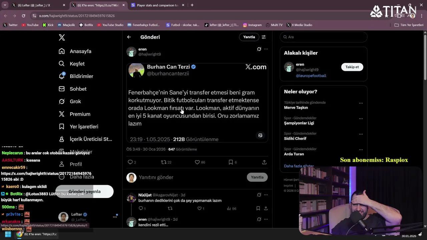Viewport: 427px width, 240px height.
Task: Open Merve Taşkın trend
Action: pyautogui.click(x=296, y=108)
